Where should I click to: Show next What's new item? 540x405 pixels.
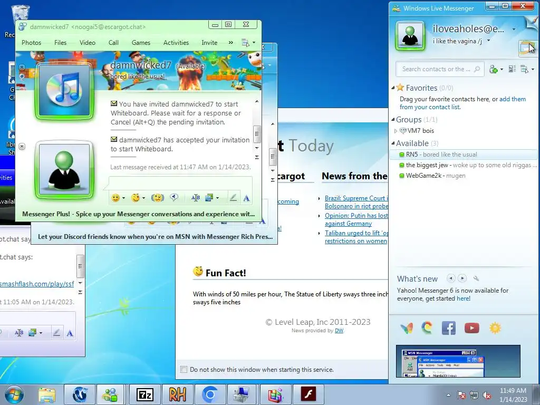pos(462,278)
